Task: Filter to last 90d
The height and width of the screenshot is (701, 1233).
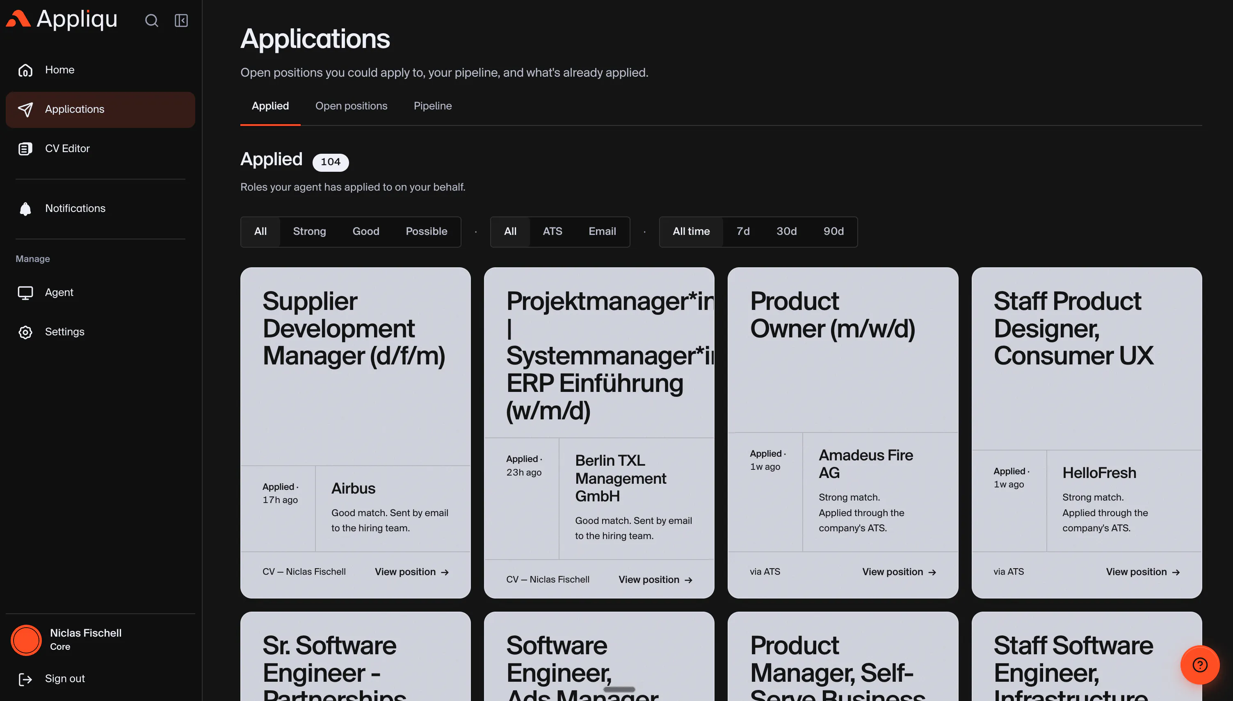Action: click(x=833, y=232)
